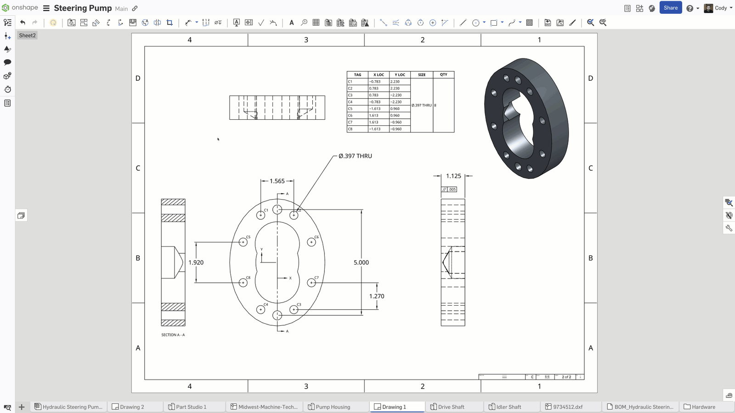Click the Insert image icon
735x413 pixels.
point(560,22)
